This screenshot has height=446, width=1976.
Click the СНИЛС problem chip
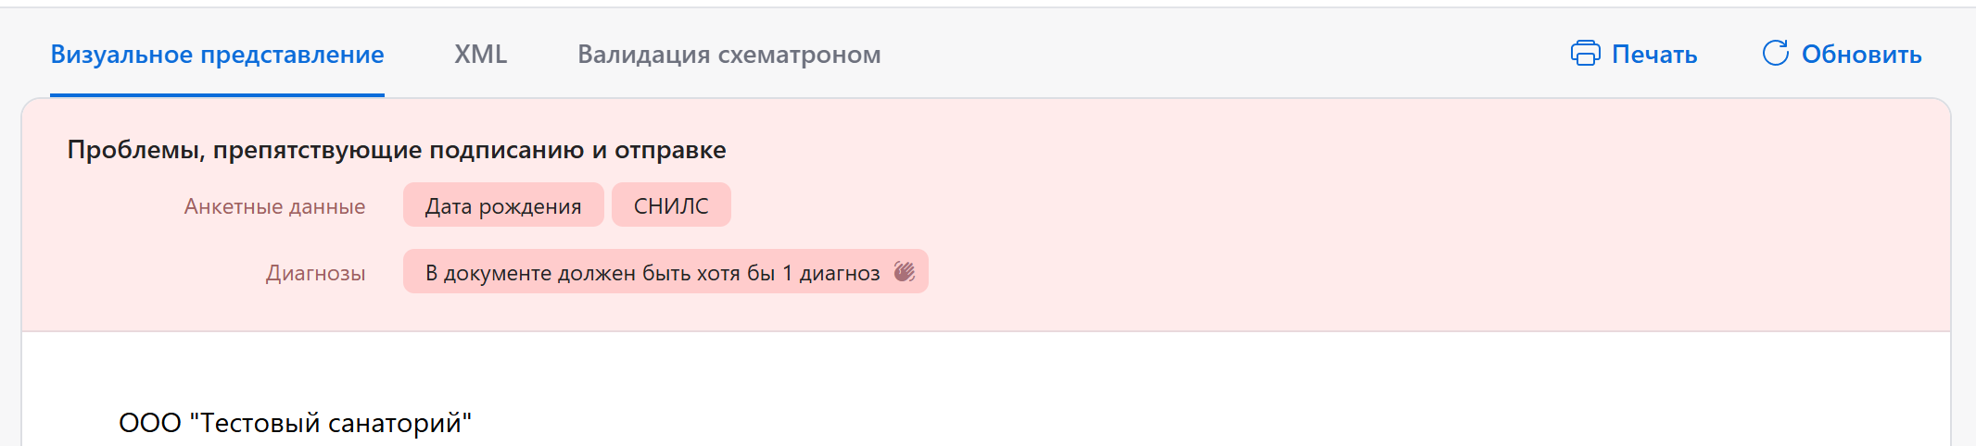pos(671,205)
